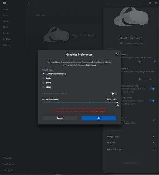Open Help Center in the sidebar
The width and height of the screenshot is (159, 175).
(x=8, y=170)
